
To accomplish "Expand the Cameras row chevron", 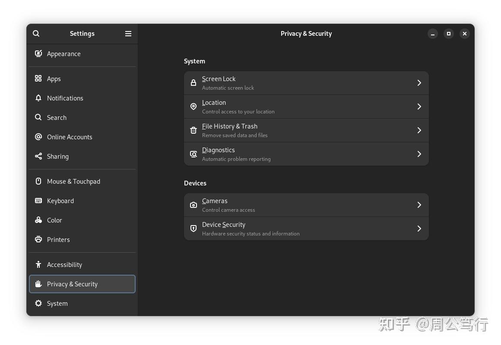I will [419, 205].
